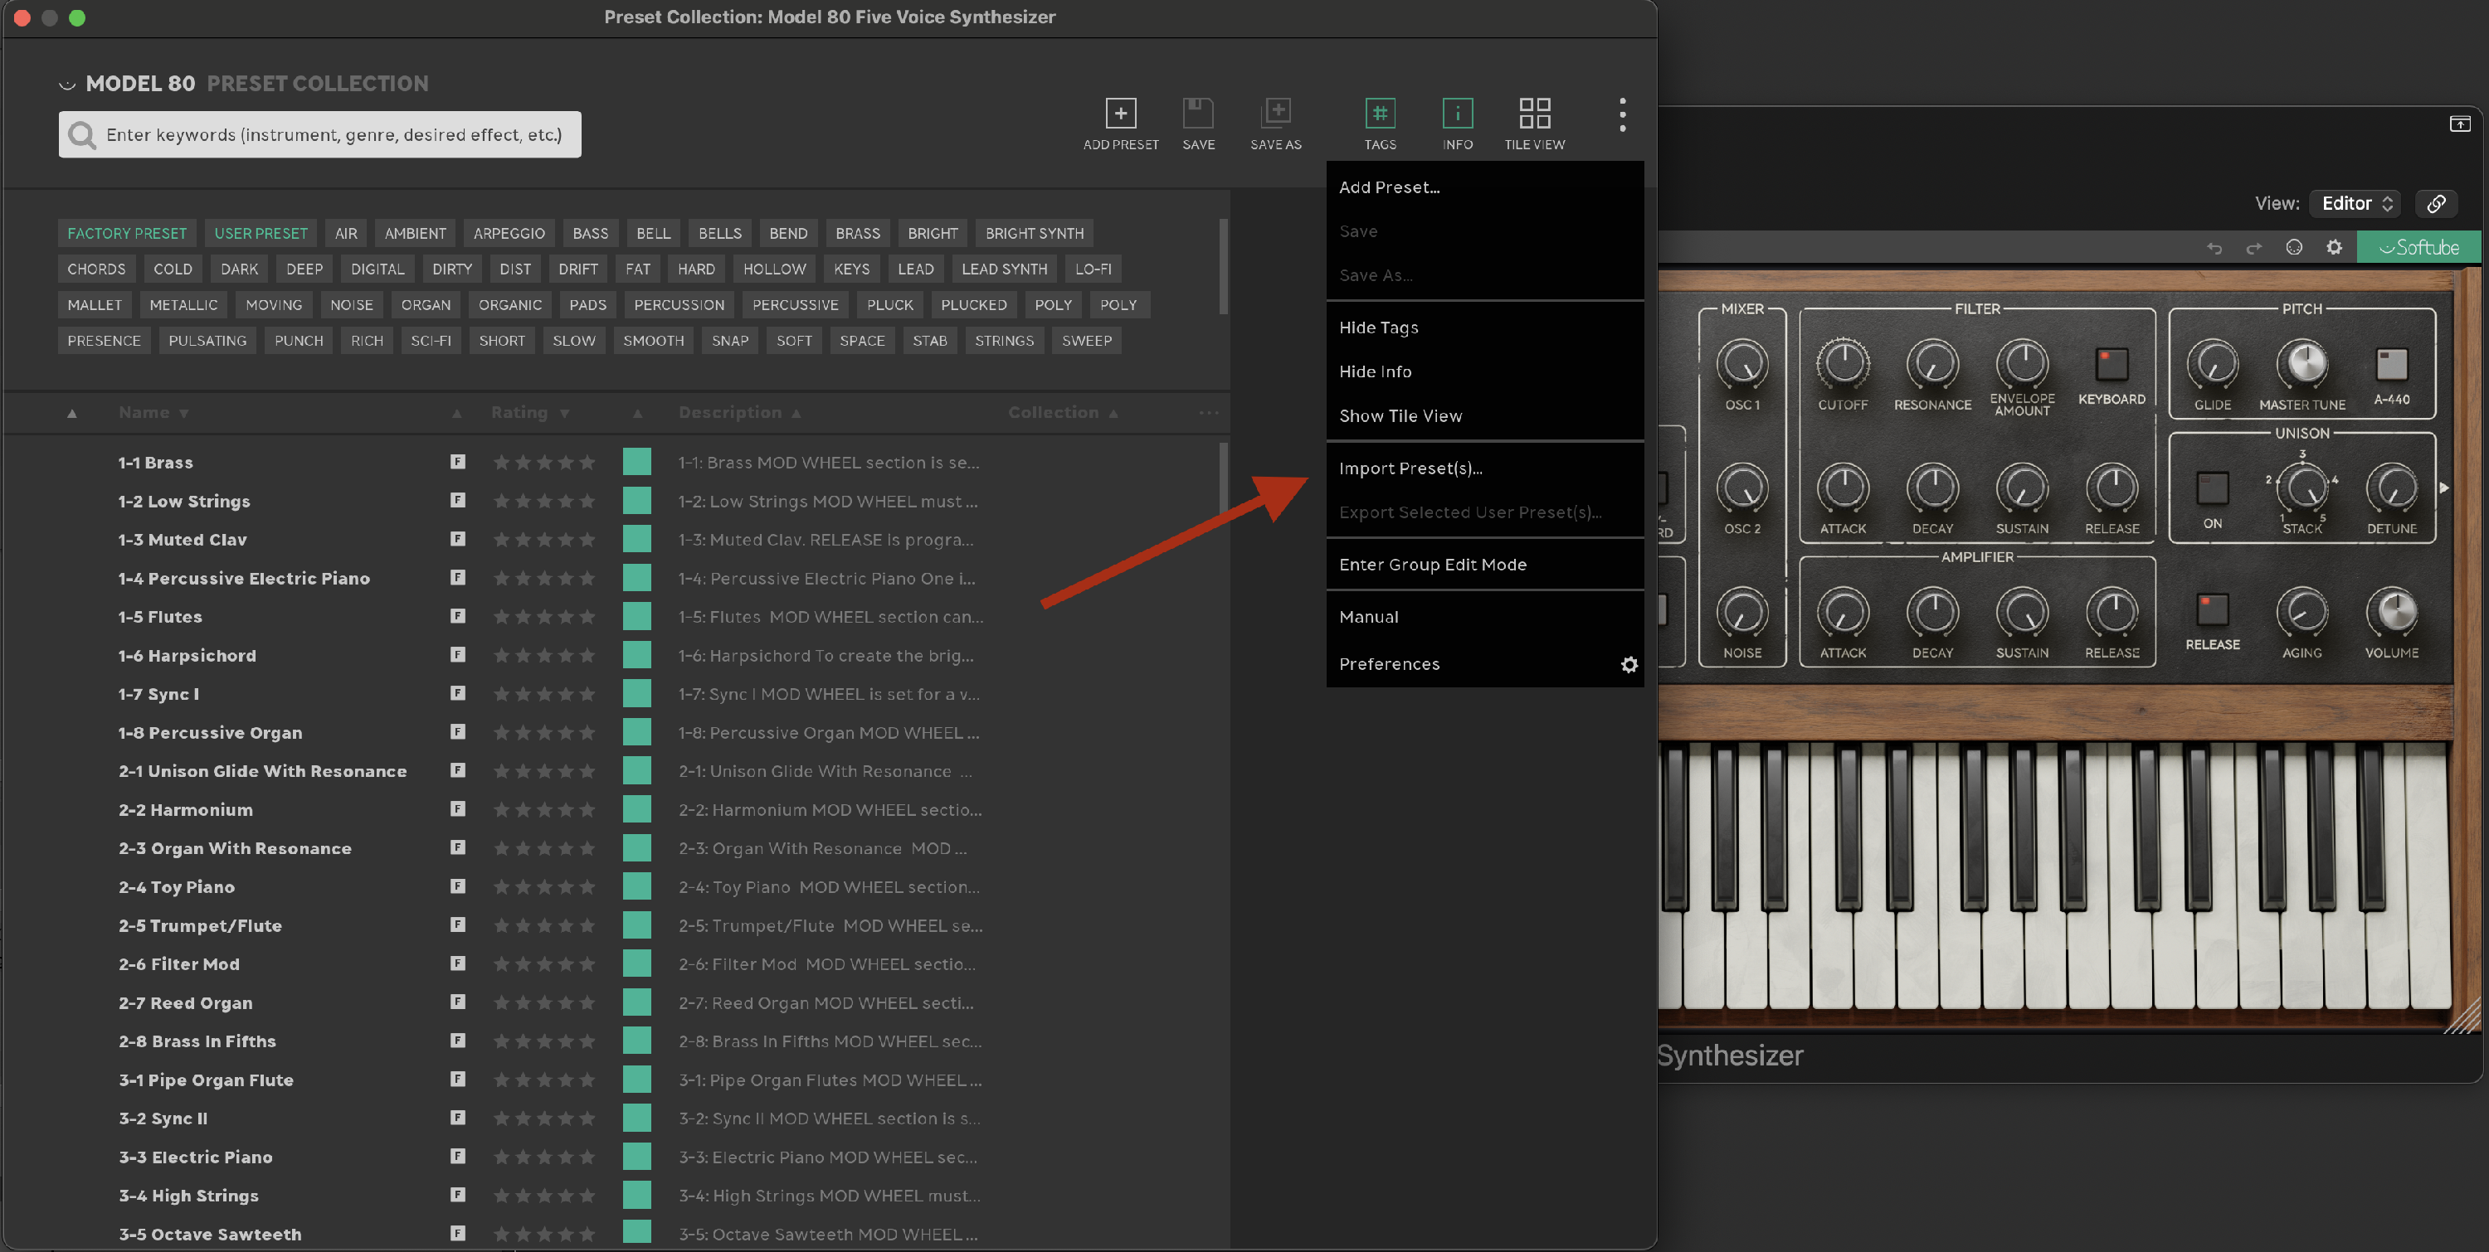The height and width of the screenshot is (1252, 2489).
Task: Select Show Tile View menu item
Action: [1484, 416]
